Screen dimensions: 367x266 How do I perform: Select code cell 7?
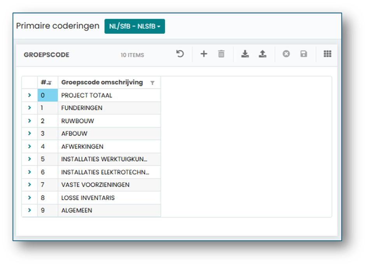48,184
